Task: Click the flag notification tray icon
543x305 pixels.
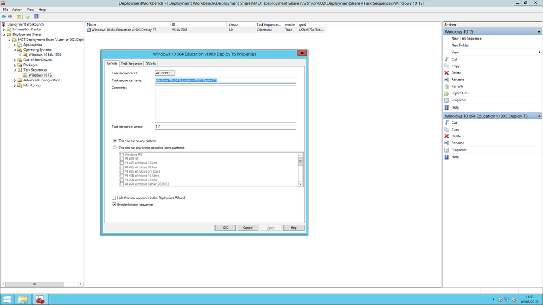Action: (500, 300)
